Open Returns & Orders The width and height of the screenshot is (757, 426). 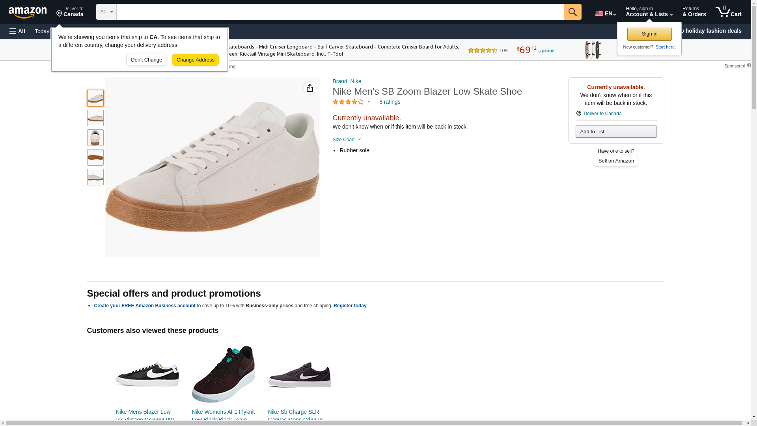pyautogui.click(x=694, y=12)
